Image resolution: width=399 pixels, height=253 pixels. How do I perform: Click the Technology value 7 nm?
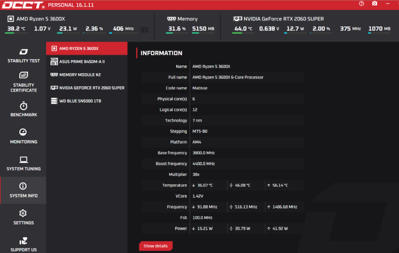point(197,121)
